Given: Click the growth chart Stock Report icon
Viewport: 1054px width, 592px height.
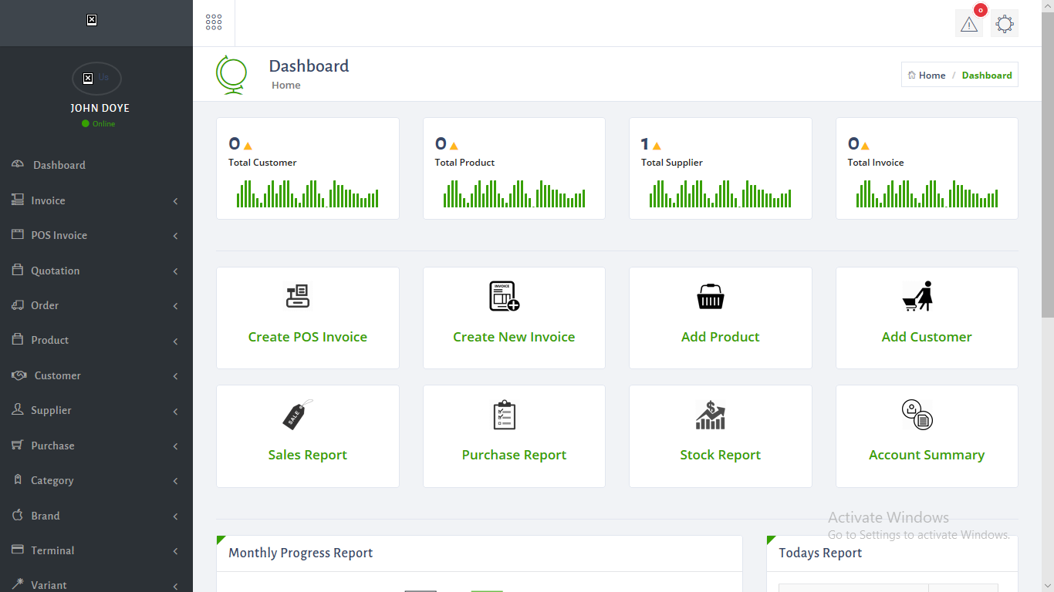Looking at the screenshot, I should [x=711, y=415].
